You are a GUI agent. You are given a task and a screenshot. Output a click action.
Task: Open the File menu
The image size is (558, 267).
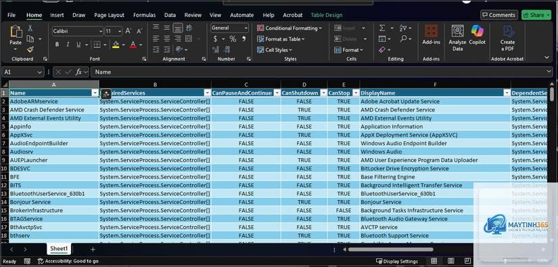tap(11, 15)
